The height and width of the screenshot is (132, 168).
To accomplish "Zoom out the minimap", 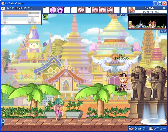I will (165, 31).
